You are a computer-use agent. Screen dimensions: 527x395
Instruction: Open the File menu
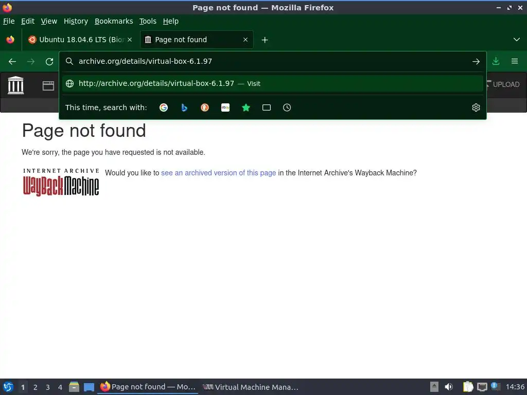click(9, 21)
